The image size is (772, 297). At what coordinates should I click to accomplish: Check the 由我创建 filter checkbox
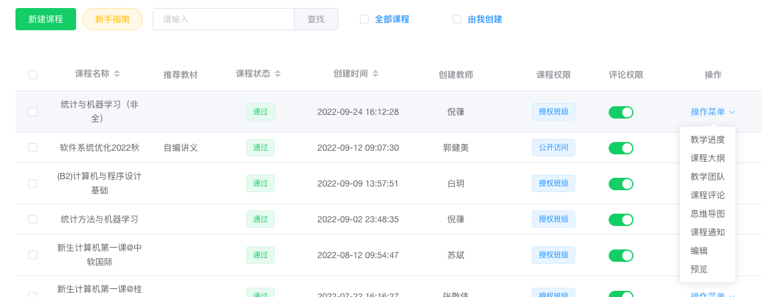pos(457,19)
